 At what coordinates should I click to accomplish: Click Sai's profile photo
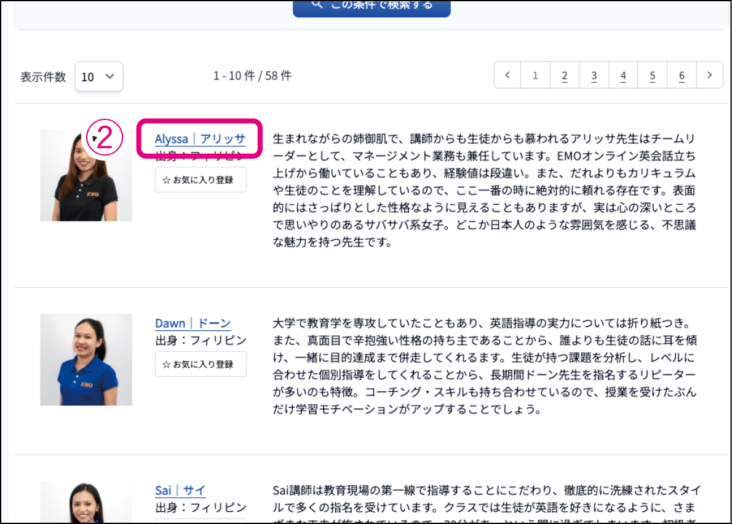point(86,502)
